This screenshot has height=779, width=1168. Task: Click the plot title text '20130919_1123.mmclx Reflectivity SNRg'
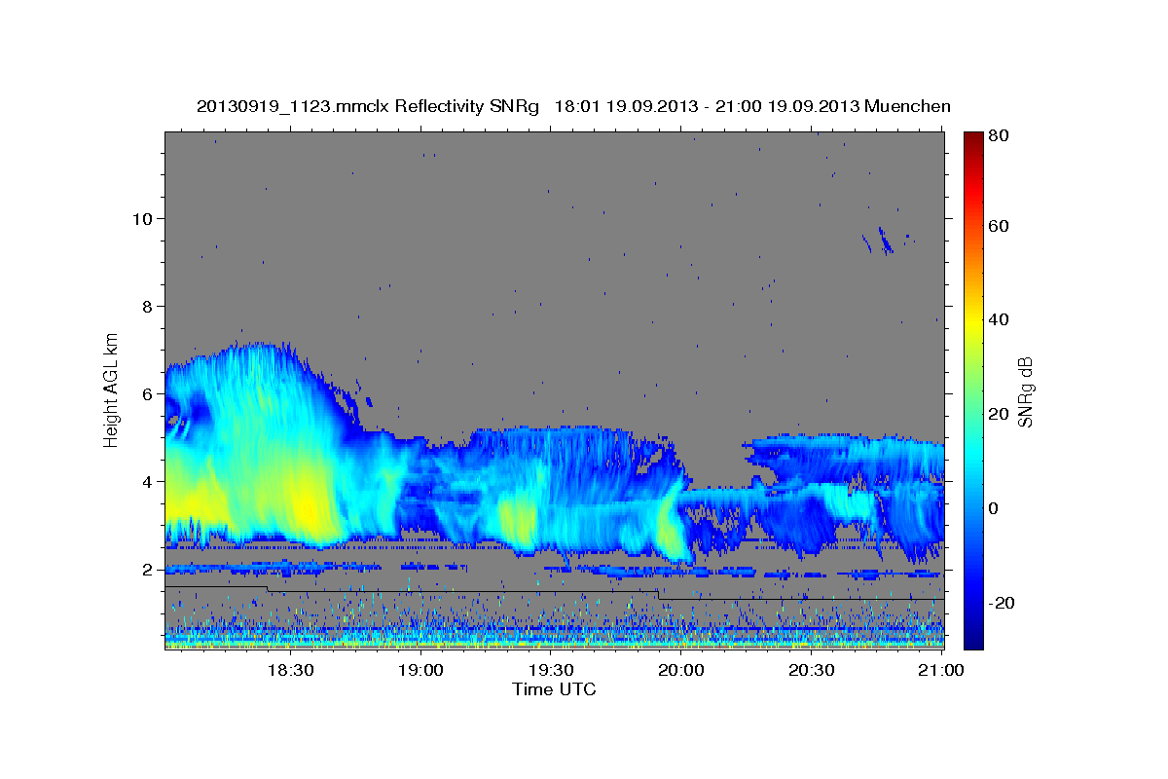[367, 106]
